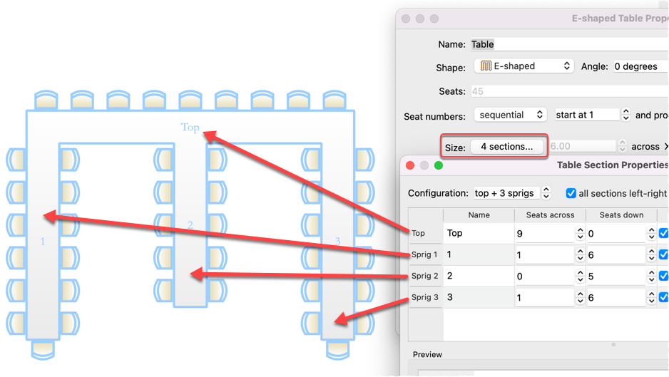
Task: Click the start at 1 stepper arrows
Action: 625,115
